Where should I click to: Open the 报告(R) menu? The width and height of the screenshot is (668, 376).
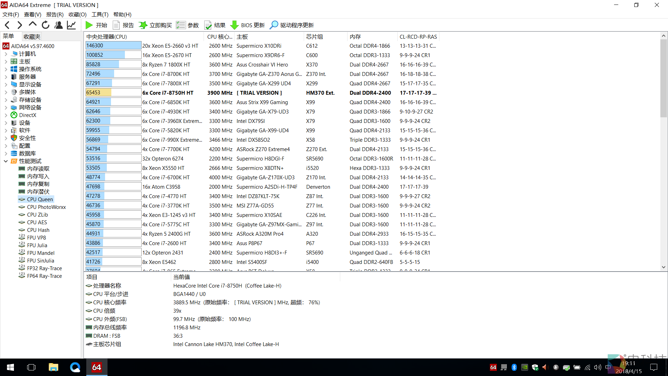(55, 14)
